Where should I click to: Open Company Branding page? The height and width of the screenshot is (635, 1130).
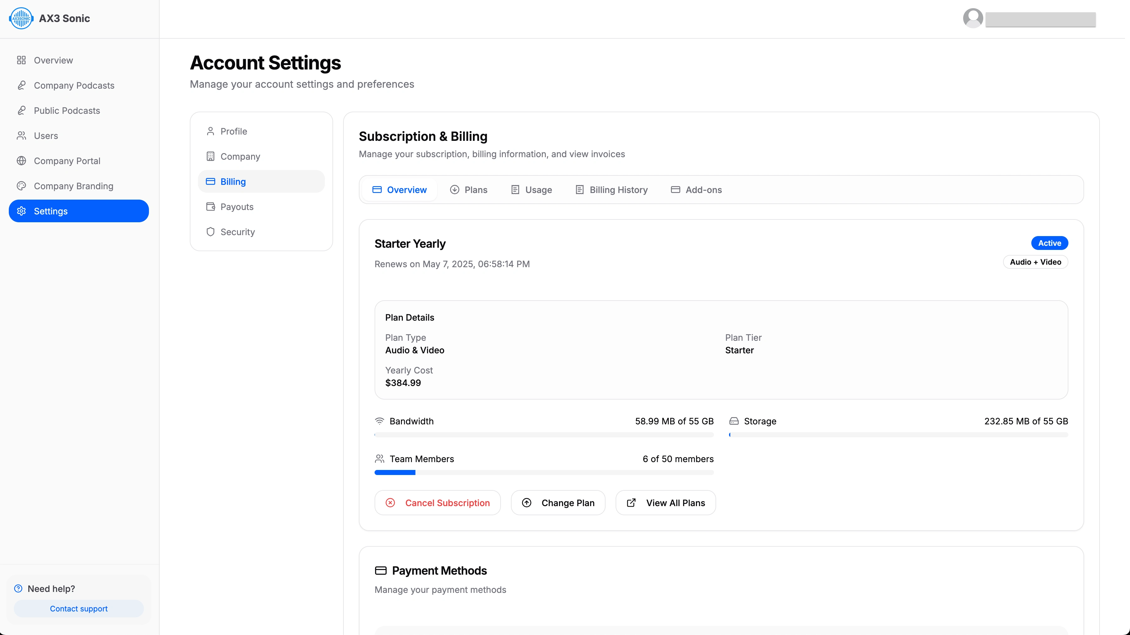79,186
